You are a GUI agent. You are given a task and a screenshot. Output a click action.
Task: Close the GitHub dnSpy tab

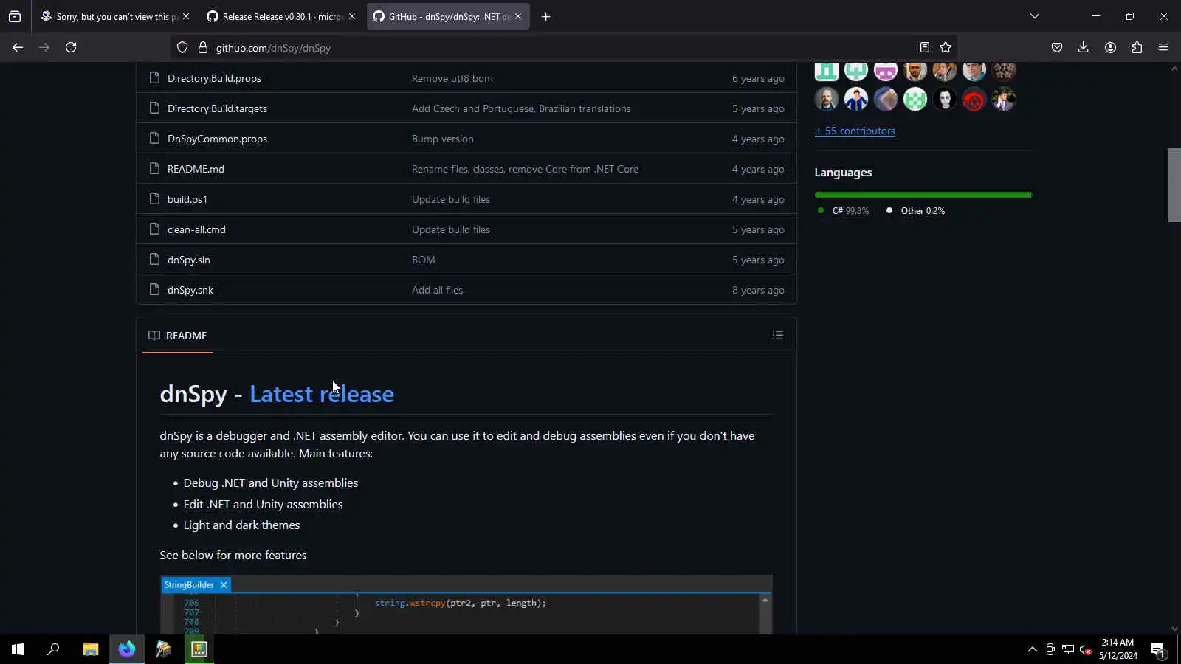point(518,16)
